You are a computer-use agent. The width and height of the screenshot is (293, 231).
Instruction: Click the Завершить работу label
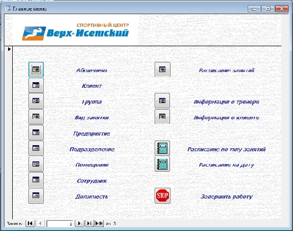226,196
